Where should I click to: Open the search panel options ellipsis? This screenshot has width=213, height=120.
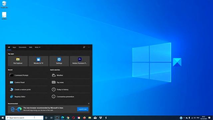(89, 47)
